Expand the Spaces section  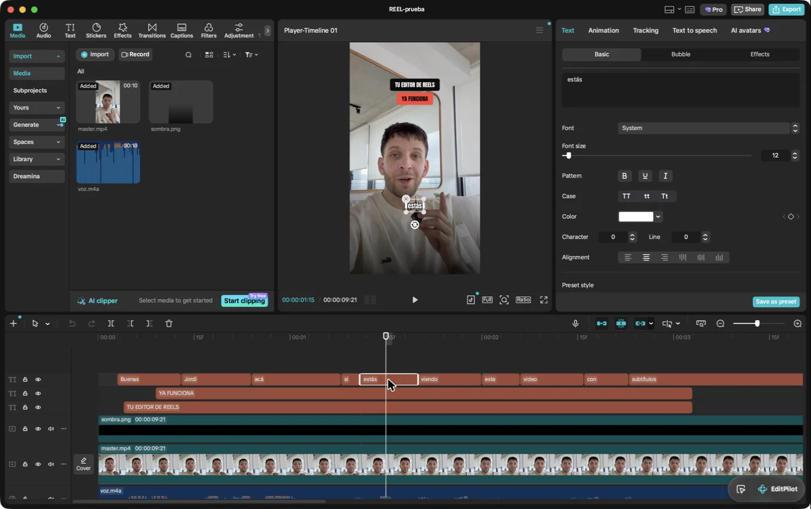(37, 142)
